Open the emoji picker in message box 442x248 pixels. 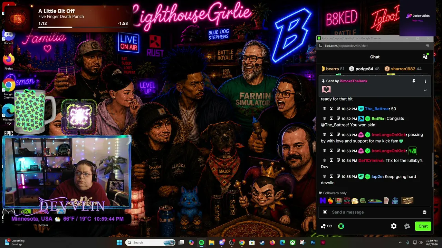tap(424, 212)
